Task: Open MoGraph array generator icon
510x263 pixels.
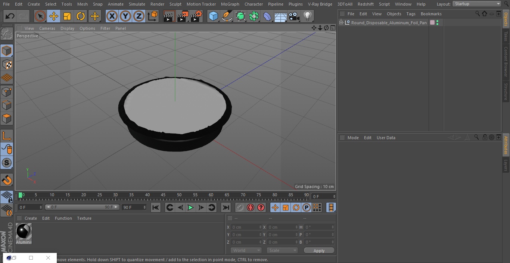Action: [x=254, y=16]
